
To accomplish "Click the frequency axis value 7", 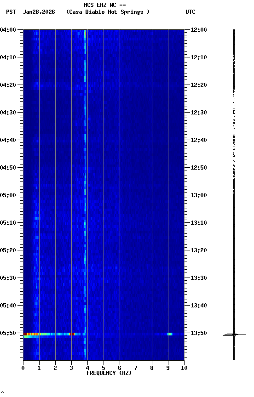I will pos(136,368).
